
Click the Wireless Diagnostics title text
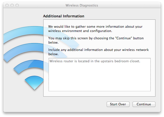82,5
